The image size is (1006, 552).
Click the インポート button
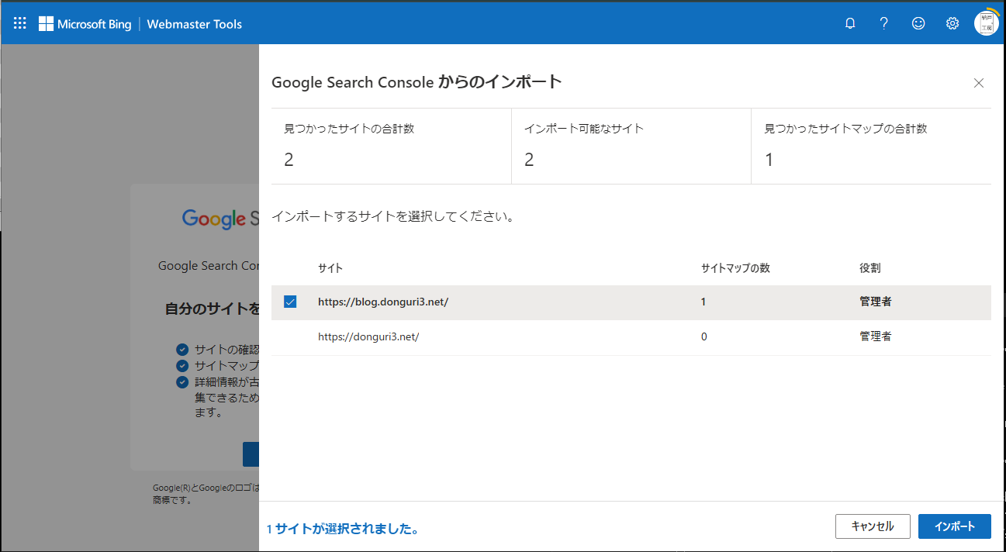click(x=955, y=526)
